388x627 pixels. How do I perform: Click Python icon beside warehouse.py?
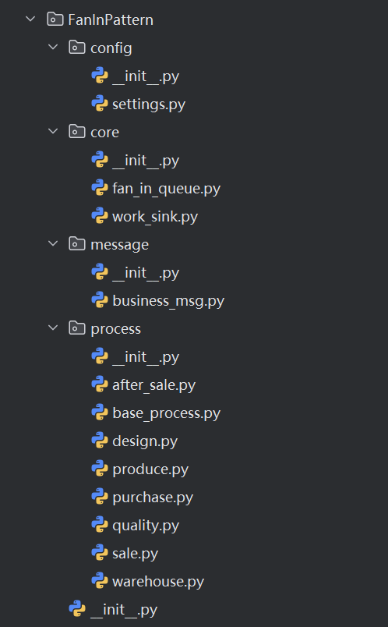tap(100, 581)
